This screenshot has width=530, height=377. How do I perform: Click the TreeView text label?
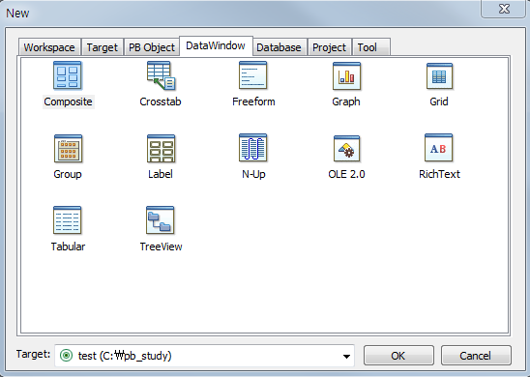click(161, 246)
